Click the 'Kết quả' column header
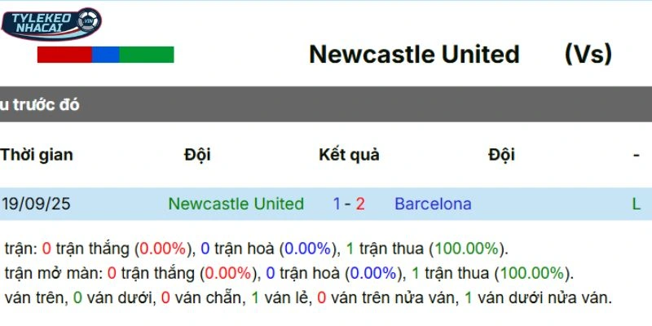 click(x=349, y=155)
